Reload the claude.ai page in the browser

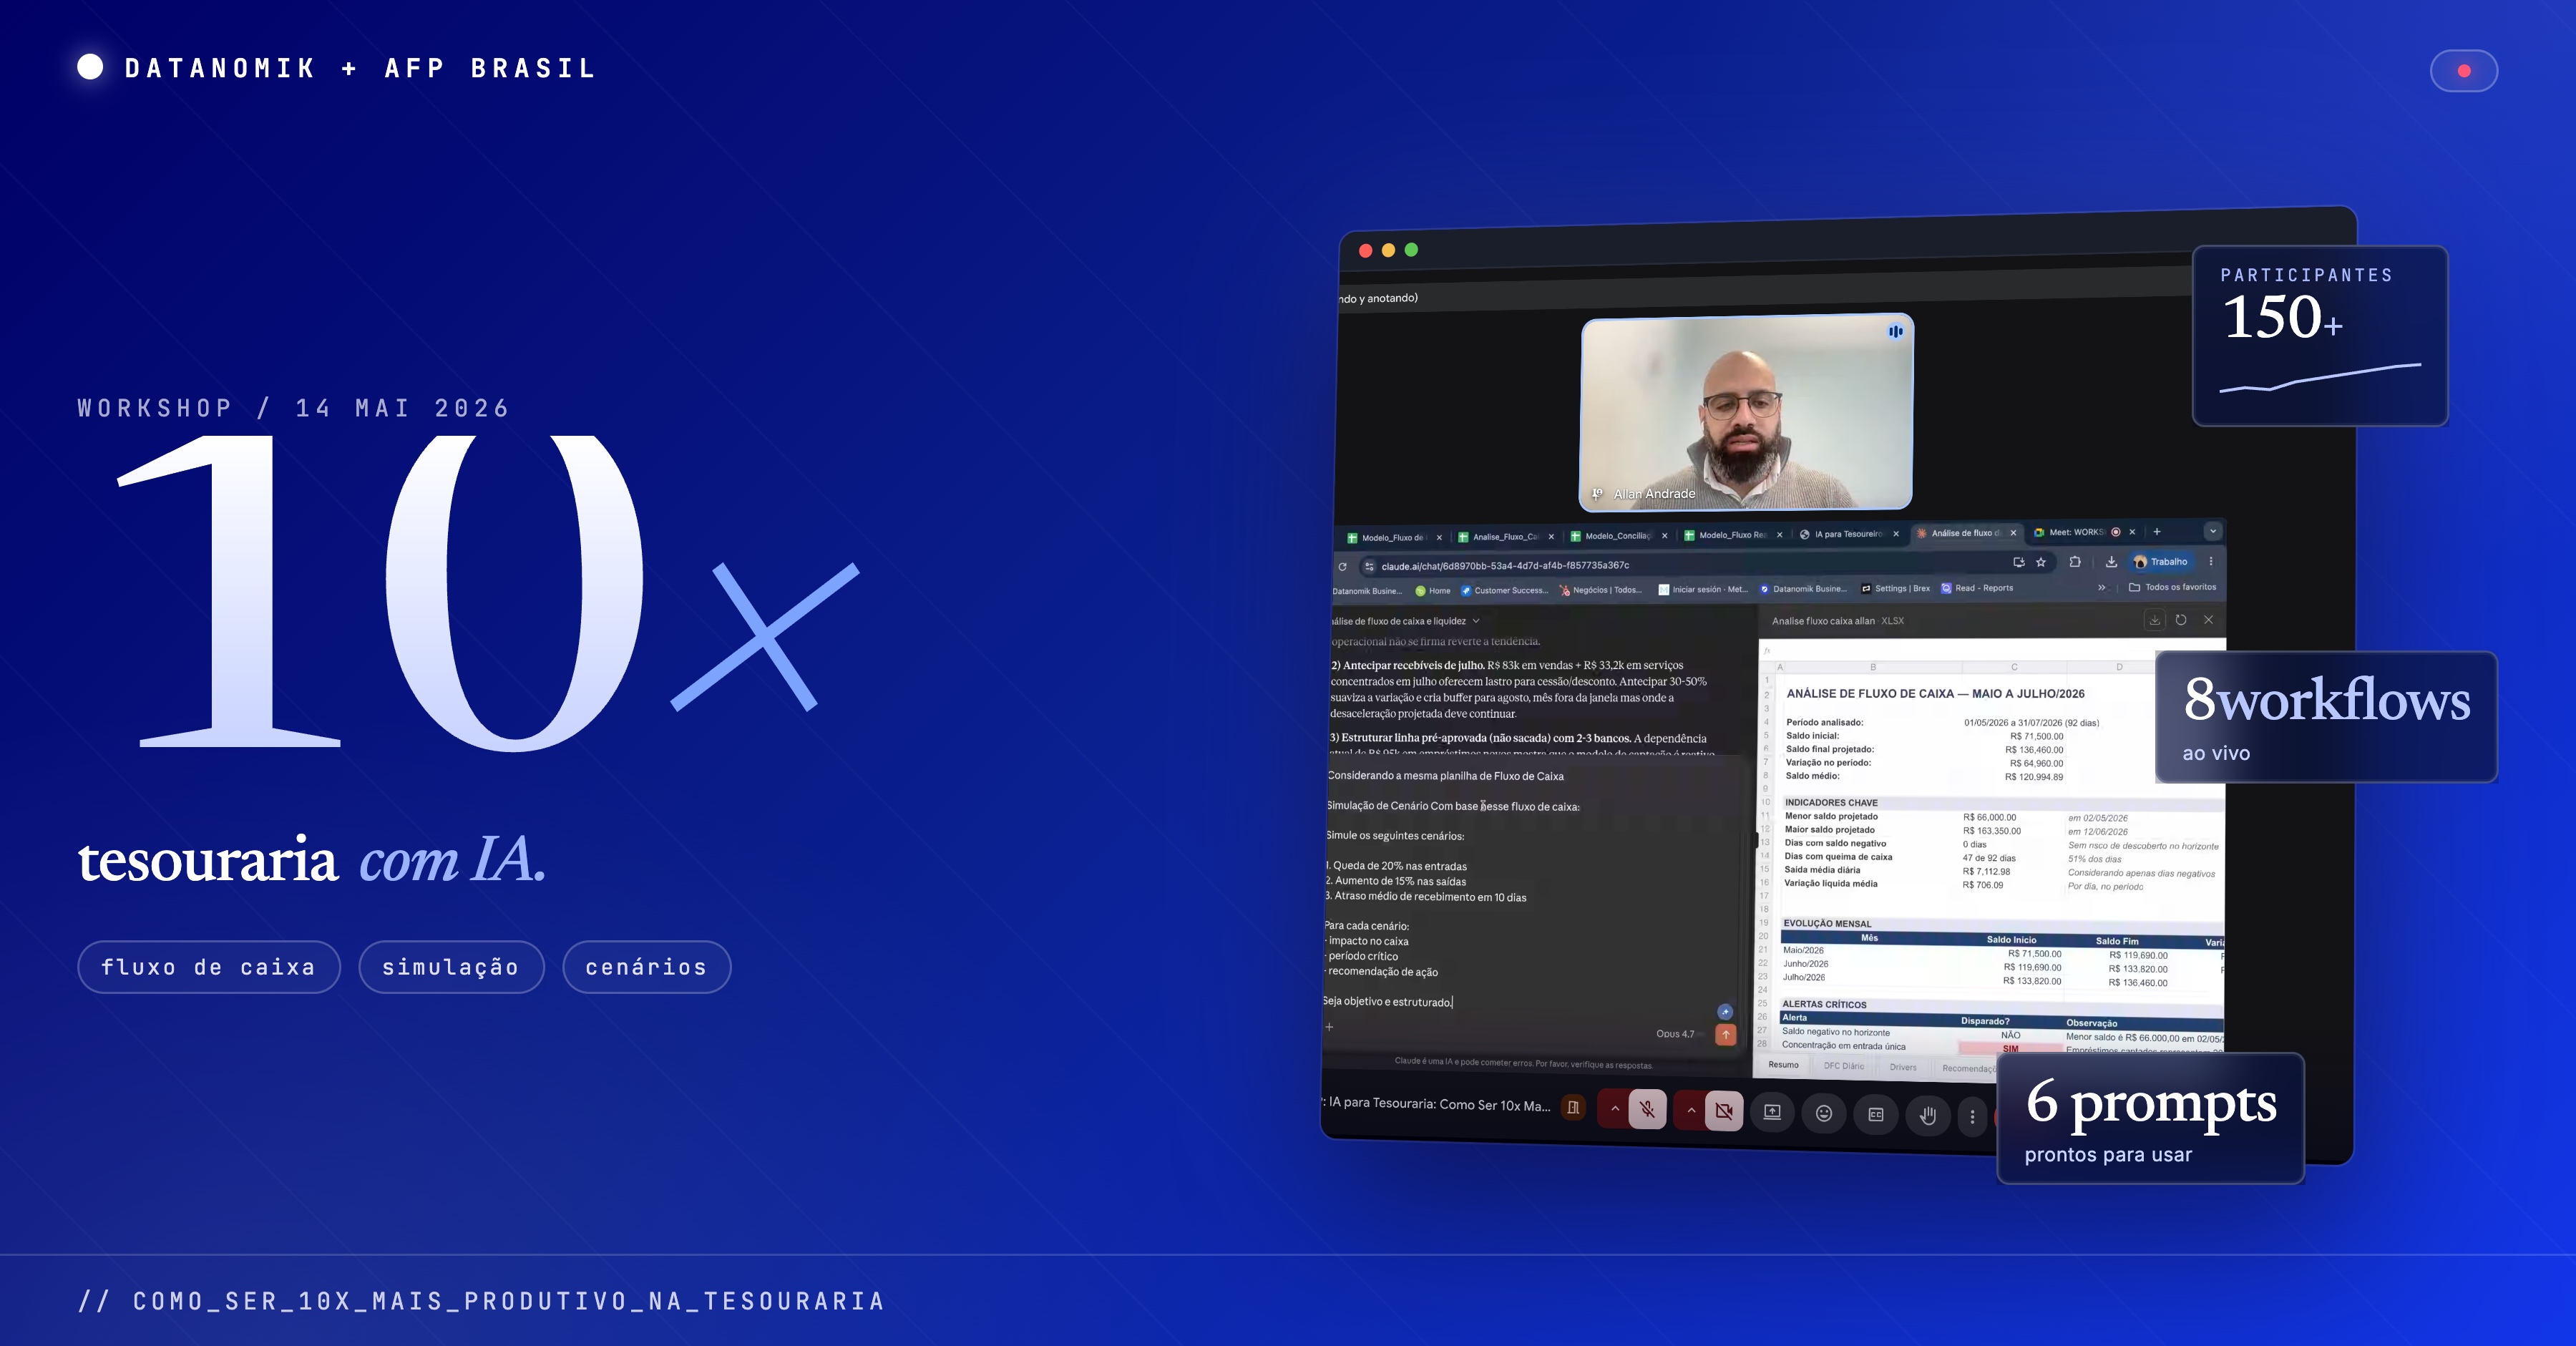(1342, 566)
